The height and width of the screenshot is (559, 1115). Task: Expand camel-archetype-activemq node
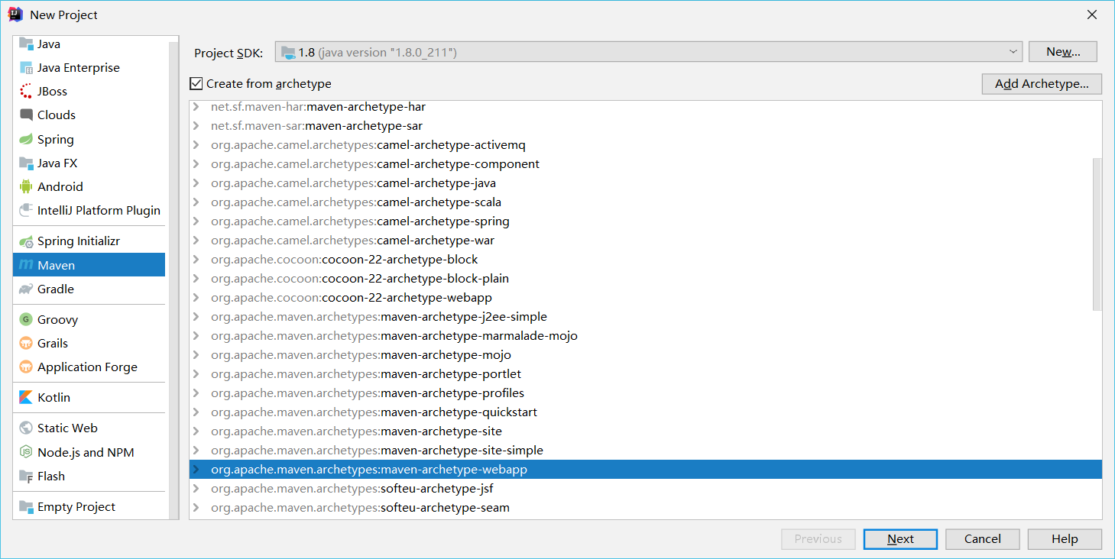tap(196, 145)
